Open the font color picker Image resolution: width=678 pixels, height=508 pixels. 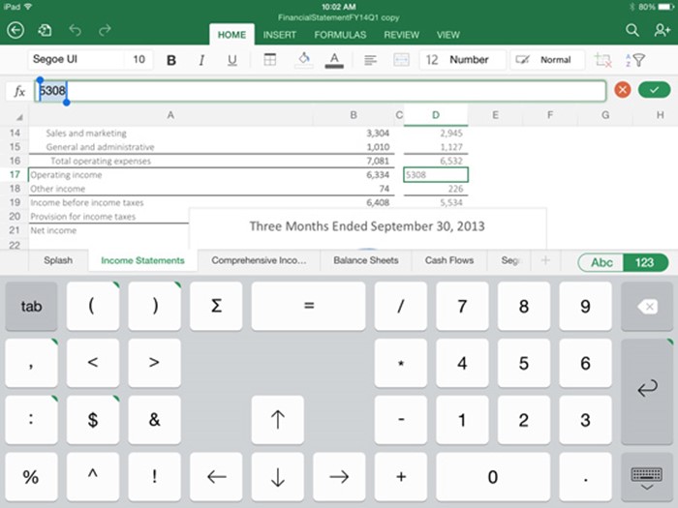[x=334, y=60]
